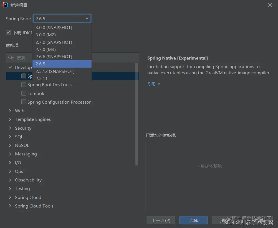Select version 3.0.0 (SNAPSHOT)

click(62, 28)
